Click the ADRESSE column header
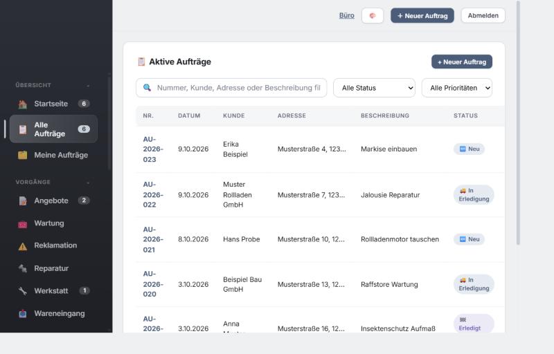 point(292,115)
